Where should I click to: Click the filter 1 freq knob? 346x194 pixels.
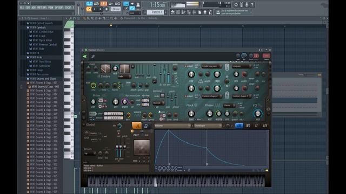[x=217, y=74]
